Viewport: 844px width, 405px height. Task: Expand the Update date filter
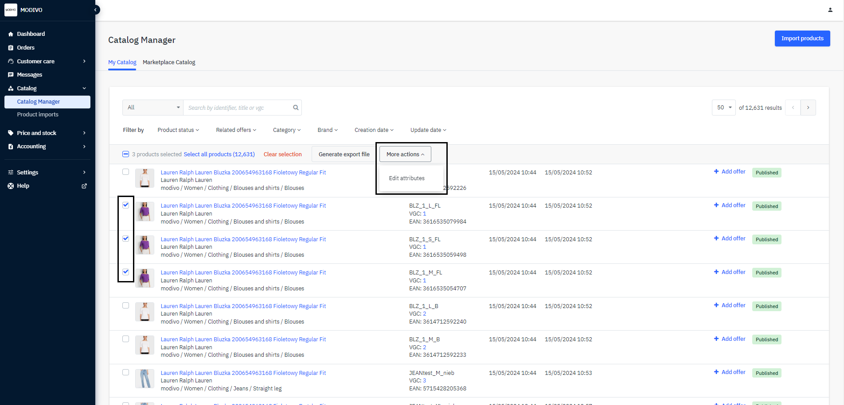[x=428, y=130]
